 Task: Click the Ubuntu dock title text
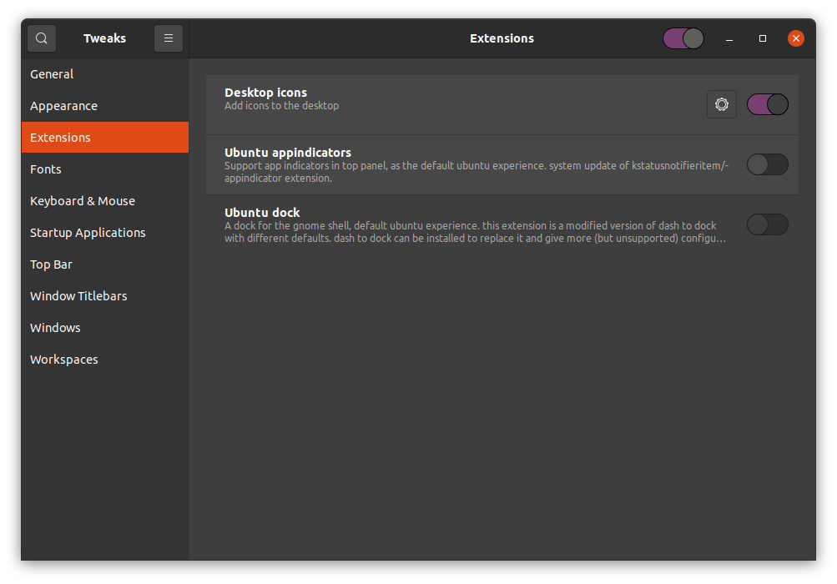tap(262, 213)
